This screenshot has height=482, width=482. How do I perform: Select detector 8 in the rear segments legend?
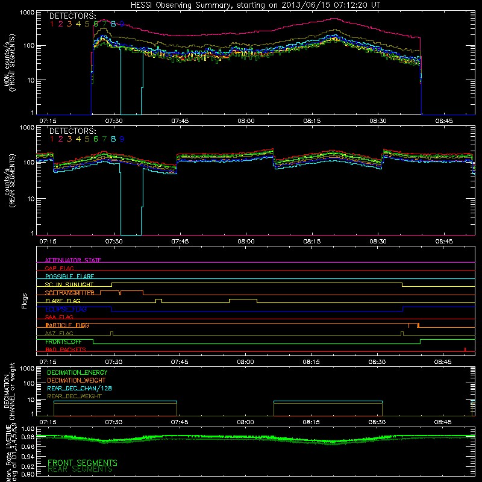pyautogui.click(x=113, y=139)
